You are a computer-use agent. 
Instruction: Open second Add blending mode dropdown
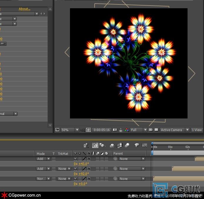tap(43, 169)
